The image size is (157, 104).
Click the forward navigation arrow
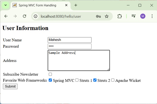click(x=15, y=16)
